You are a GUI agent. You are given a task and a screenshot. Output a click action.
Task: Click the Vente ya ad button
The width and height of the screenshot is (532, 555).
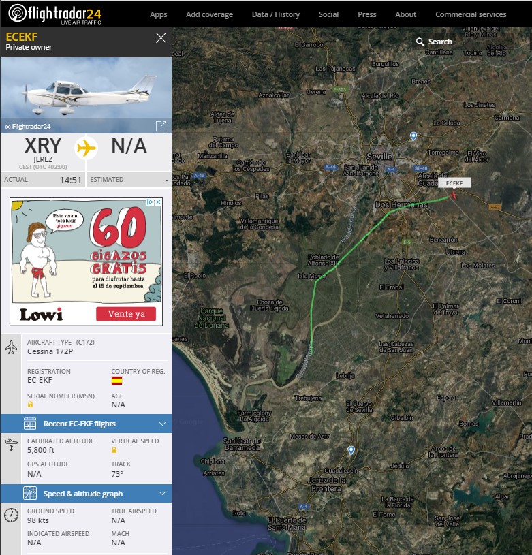(125, 314)
